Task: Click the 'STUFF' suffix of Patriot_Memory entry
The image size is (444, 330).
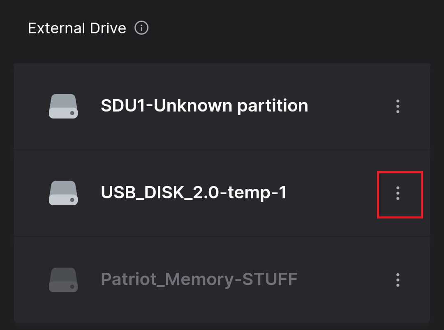Action: click(270, 279)
